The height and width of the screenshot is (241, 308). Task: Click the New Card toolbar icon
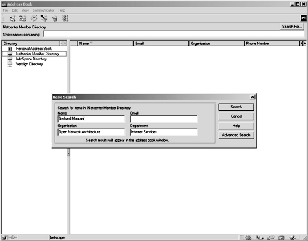(12, 18)
